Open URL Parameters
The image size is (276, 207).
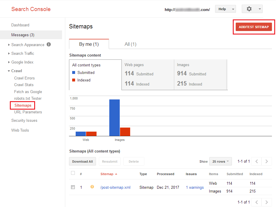pyautogui.click(x=28, y=112)
